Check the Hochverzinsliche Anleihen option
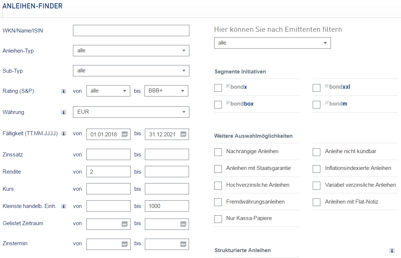This screenshot has height=258, width=401. click(x=218, y=186)
